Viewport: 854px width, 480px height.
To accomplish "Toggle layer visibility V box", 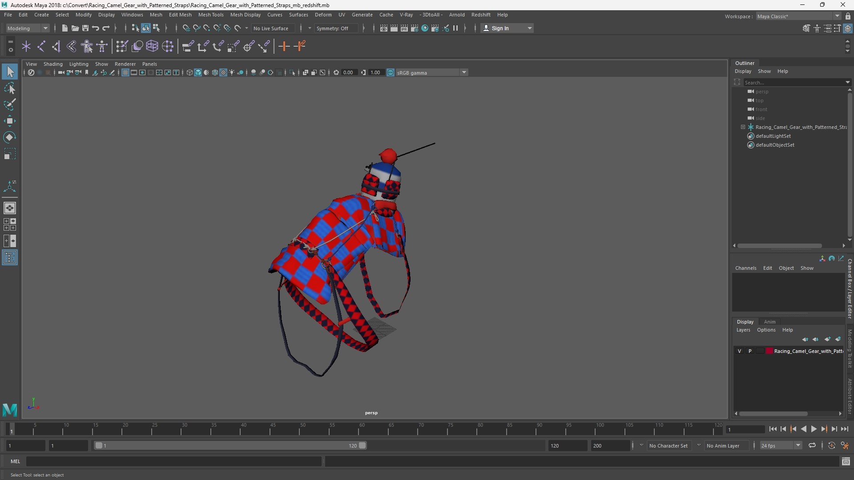I will point(740,351).
